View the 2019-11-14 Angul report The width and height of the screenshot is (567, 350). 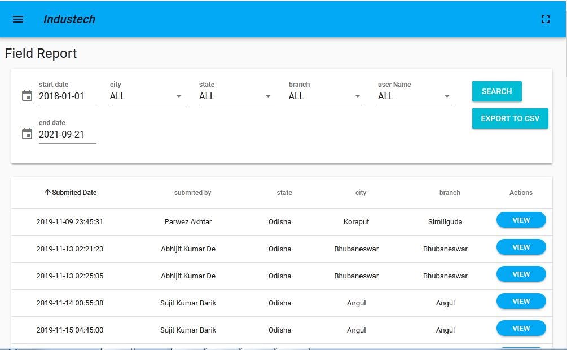(521, 301)
